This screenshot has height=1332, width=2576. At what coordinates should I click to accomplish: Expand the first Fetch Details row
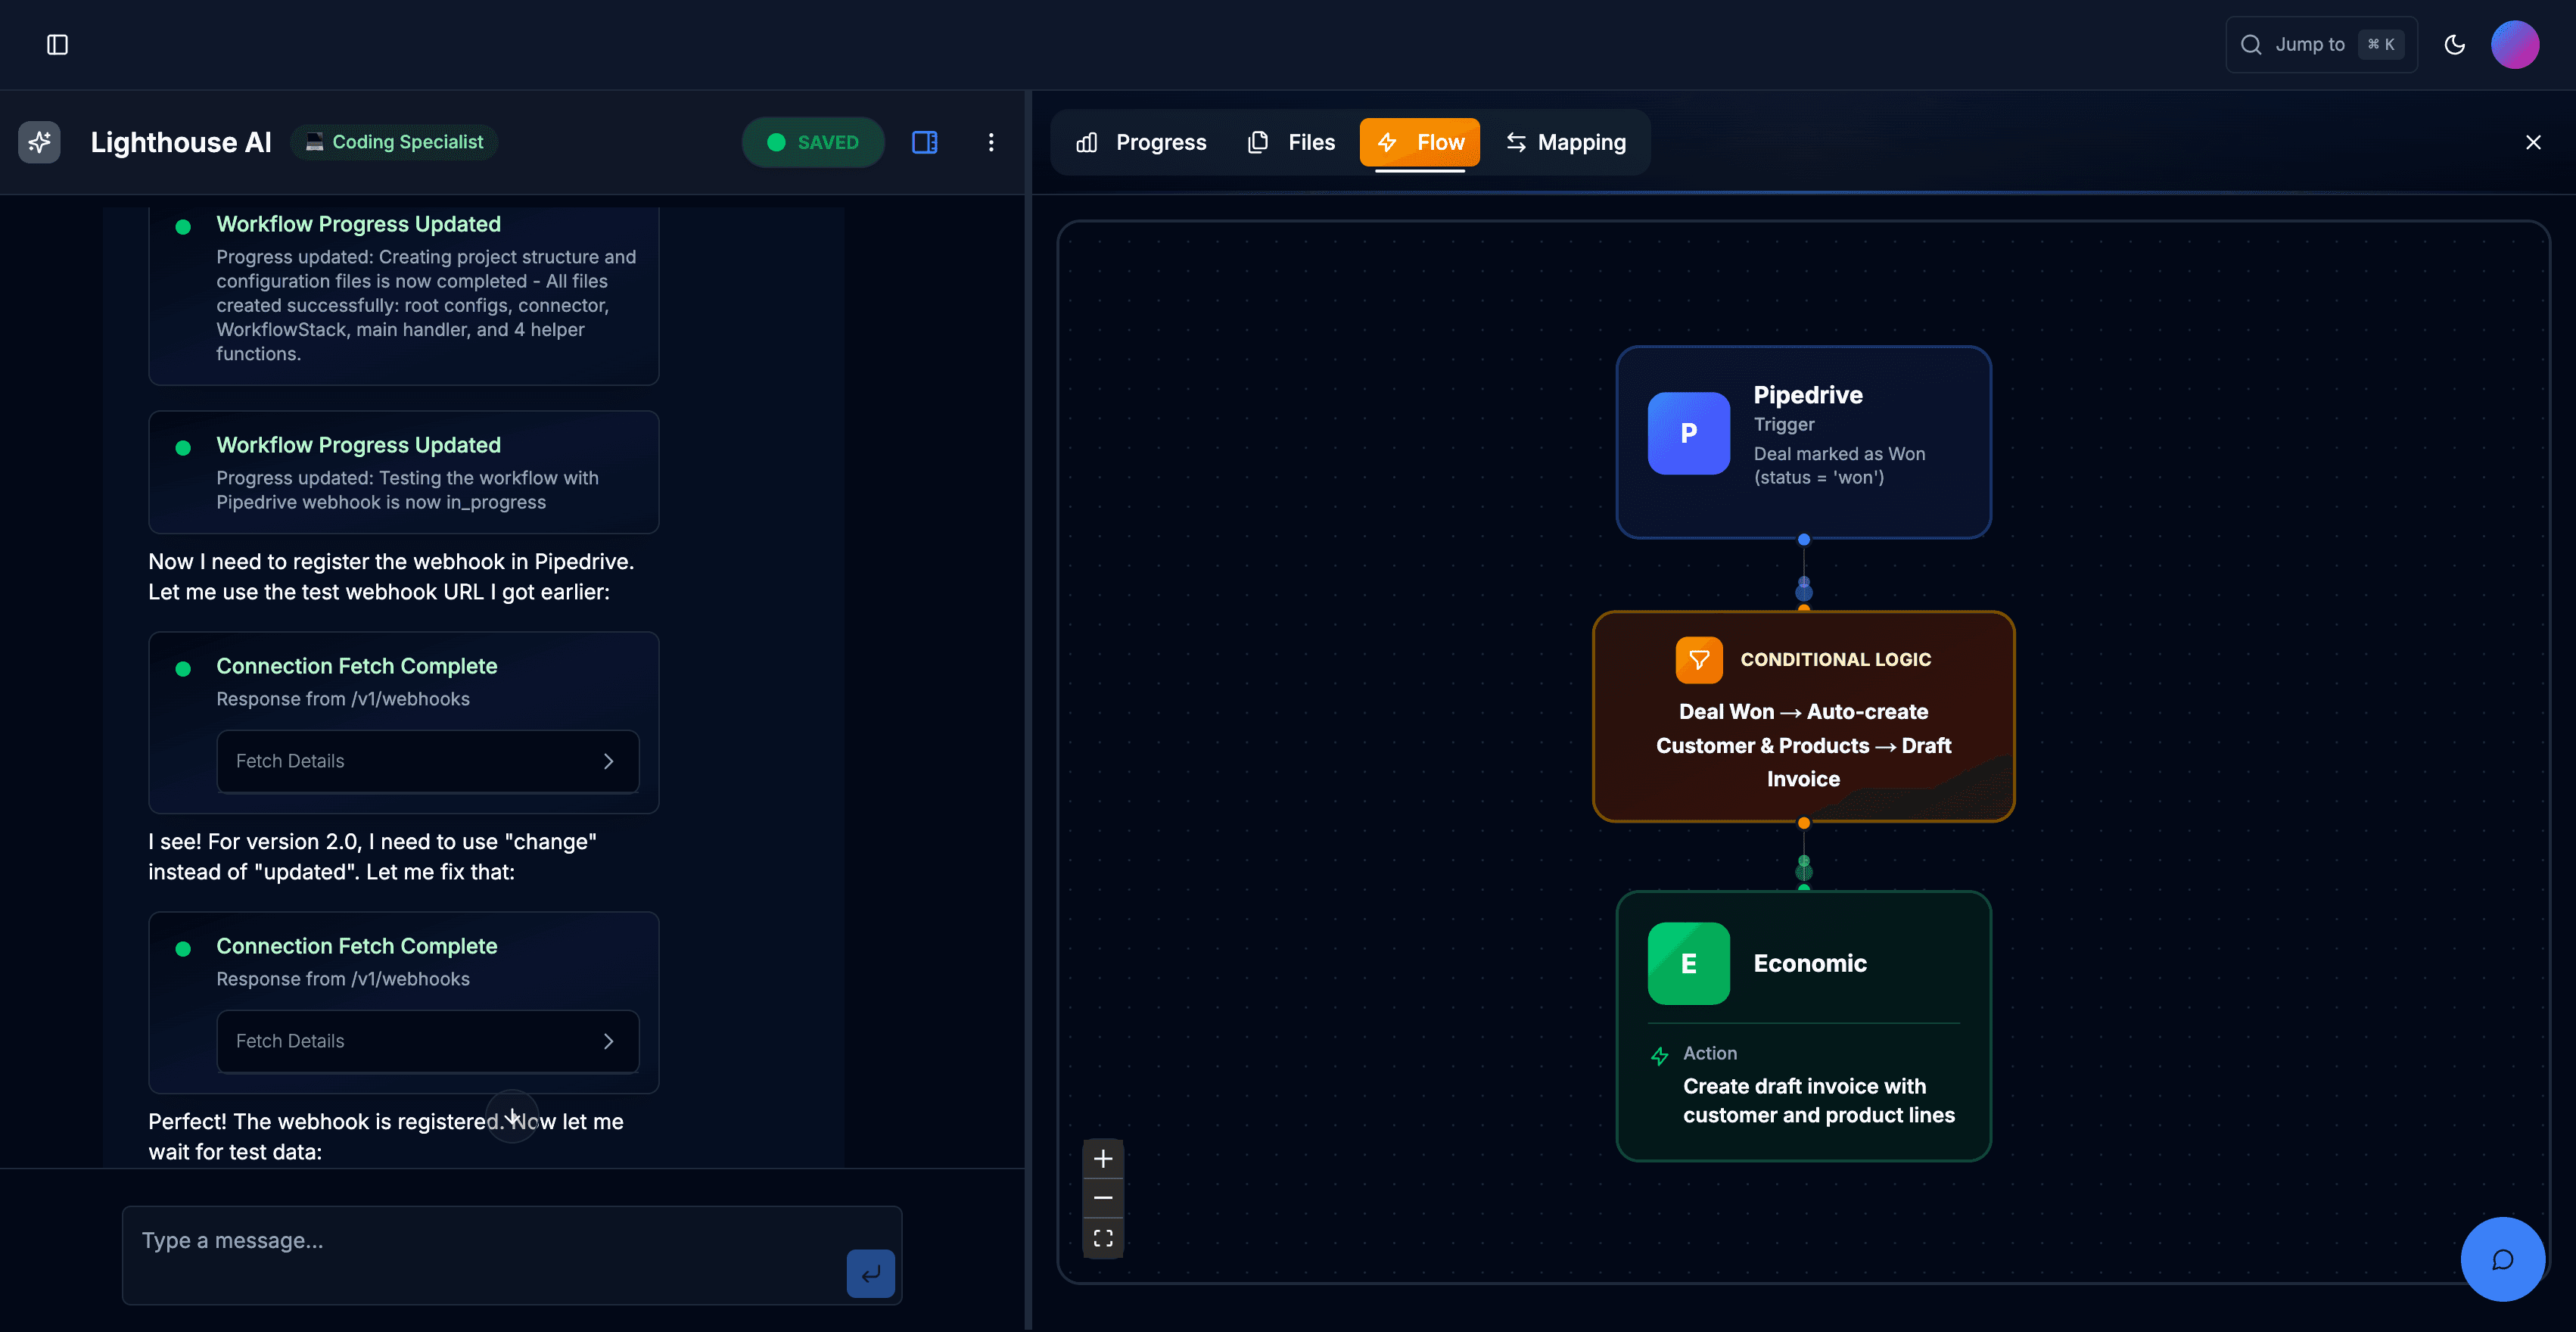(x=427, y=761)
